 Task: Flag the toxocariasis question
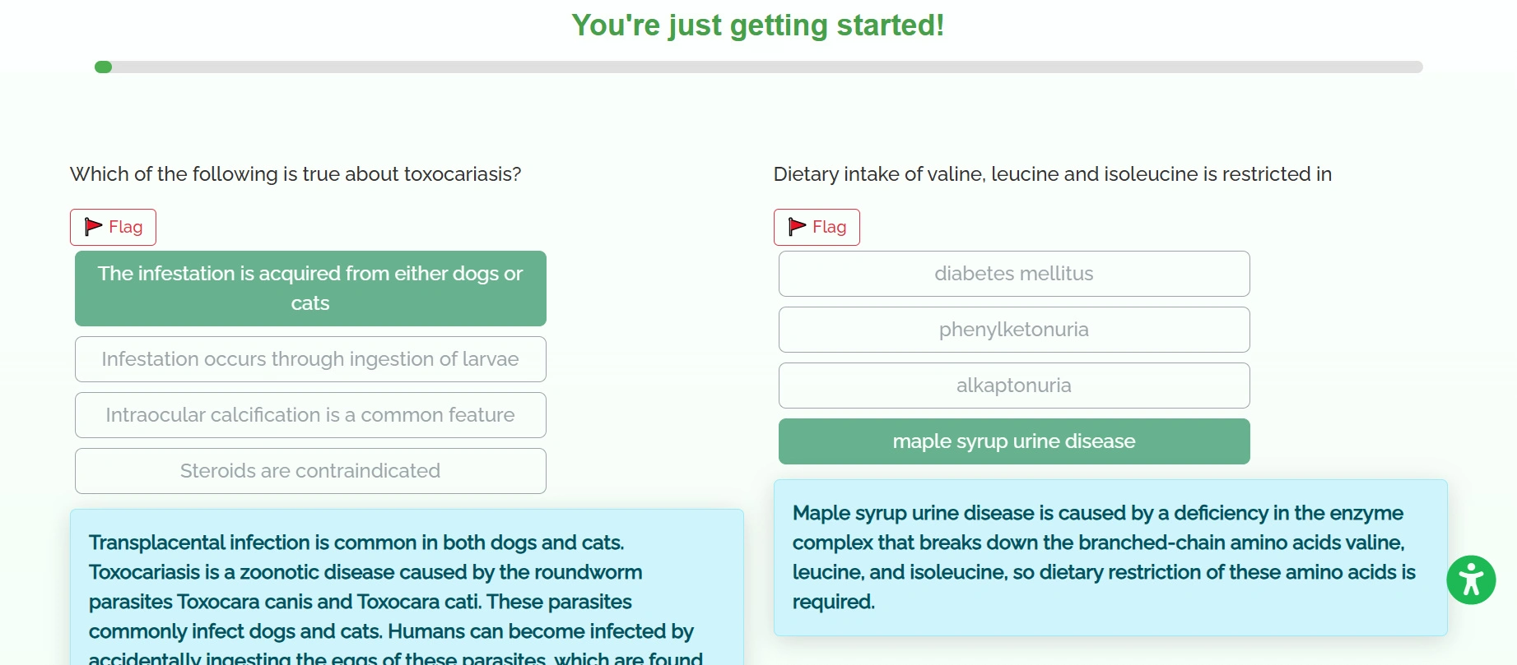point(113,227)
